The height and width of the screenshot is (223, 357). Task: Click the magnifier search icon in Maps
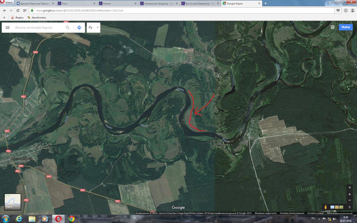[x=68, y=28]
